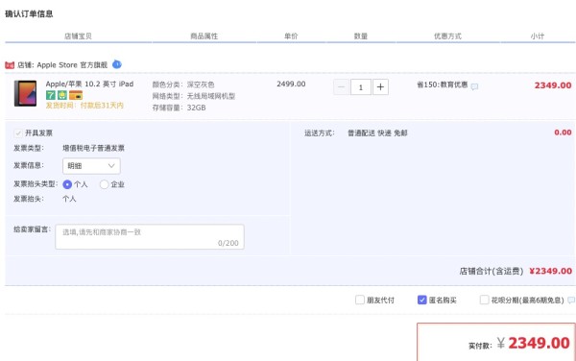The height and width of the screenshot is (361, 576).
Task: Toggle the 开具发票 checkbox
Action: [18, 132]
